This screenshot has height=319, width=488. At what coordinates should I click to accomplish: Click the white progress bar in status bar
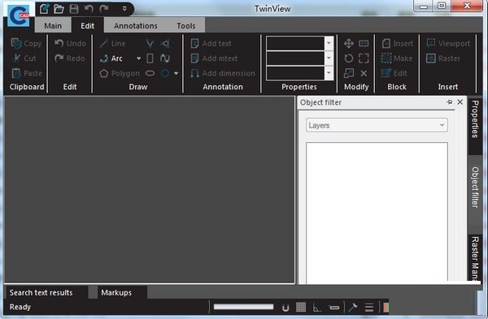(x=243, y=307)
